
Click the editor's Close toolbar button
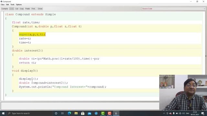(x=40, y=9)
